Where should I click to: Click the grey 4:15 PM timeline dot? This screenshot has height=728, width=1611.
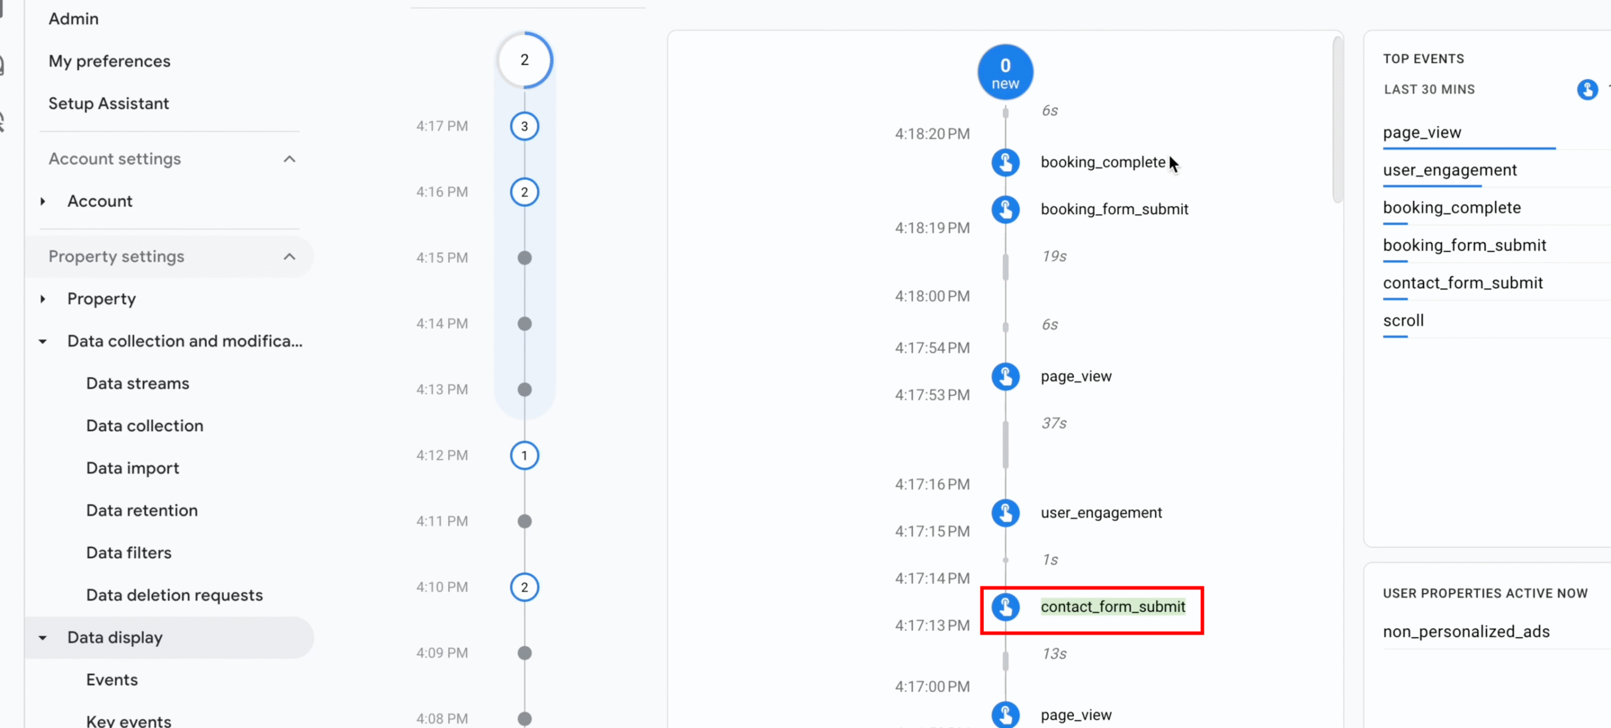pyautogui.click(x=524, y=258)
